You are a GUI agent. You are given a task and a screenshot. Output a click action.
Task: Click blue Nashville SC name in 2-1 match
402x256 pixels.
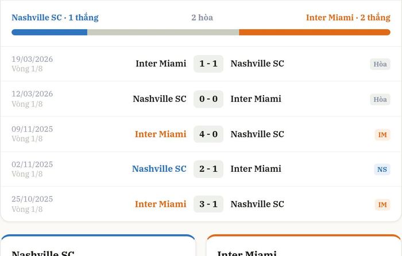(159, 169)
